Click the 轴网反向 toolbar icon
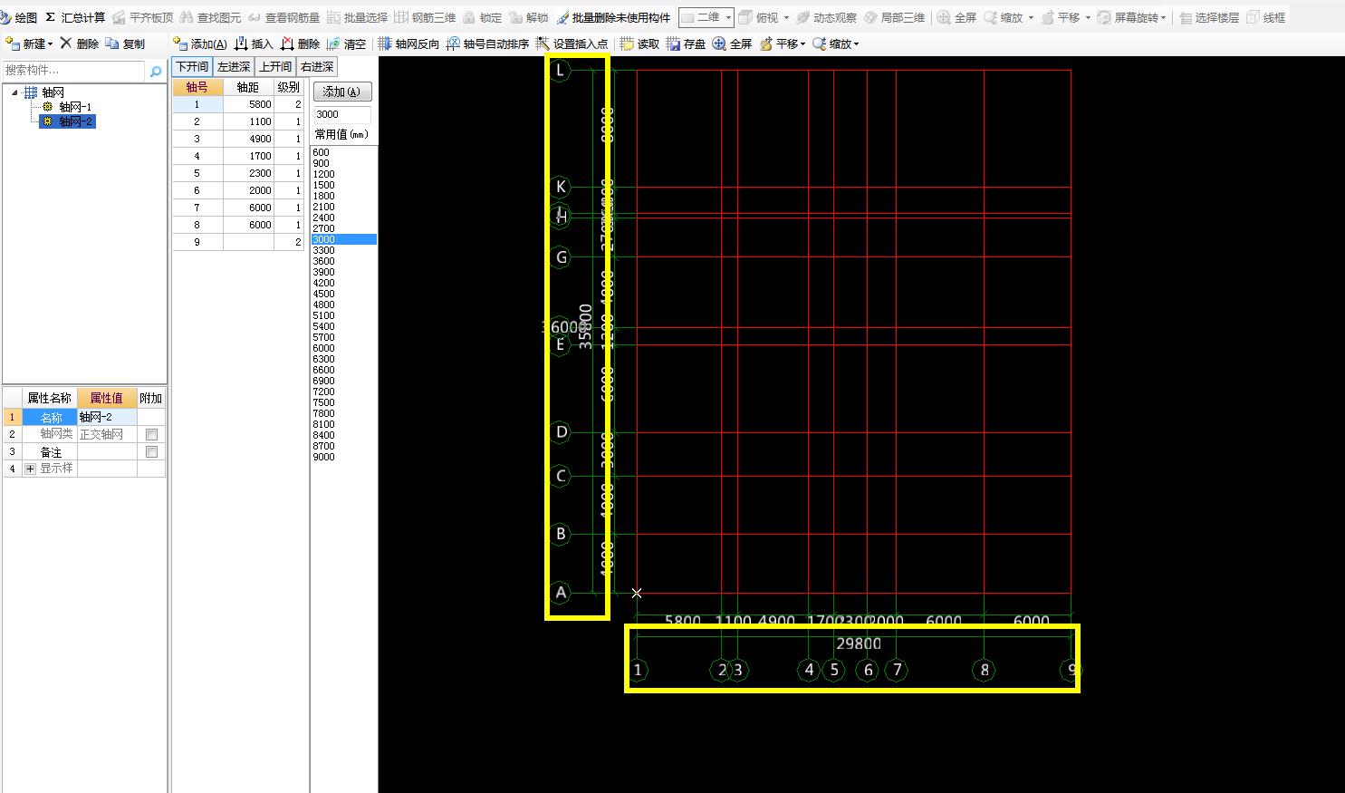Screen dimensions: 1345x793 (x=385, y=44)
